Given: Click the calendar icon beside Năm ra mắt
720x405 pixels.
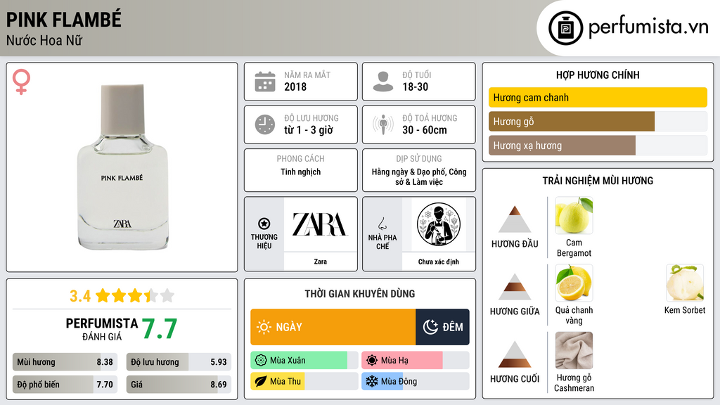Looking at the screenshot, I should click(265, 82).
